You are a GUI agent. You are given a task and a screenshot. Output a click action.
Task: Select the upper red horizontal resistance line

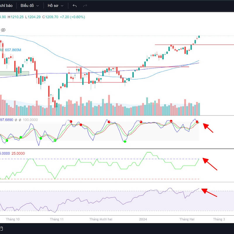pos(194,45)
